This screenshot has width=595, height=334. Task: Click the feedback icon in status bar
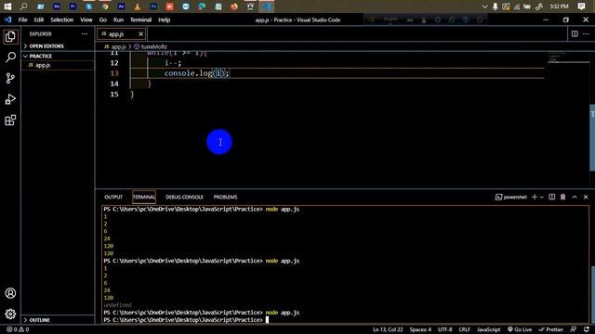(574, 329)
